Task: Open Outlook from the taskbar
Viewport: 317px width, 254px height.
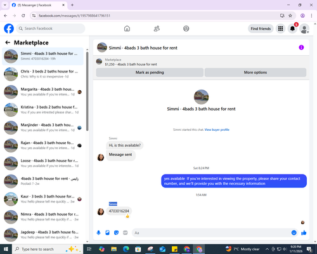Action: pyautogui.click(x=162, y=249)
